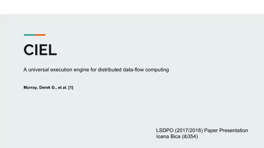
Task: Click the 'data-flow' word in subtitle
Action: pos(133,70)
